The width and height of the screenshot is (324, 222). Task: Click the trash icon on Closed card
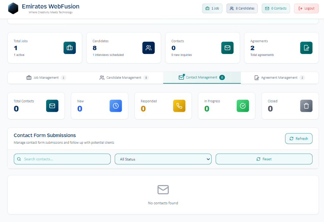point(306,106)
